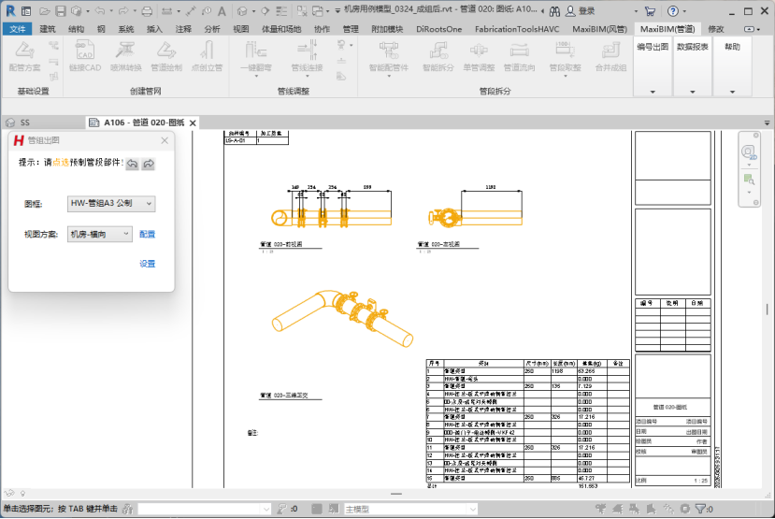Open the 文件 file menu

[18, 29]
